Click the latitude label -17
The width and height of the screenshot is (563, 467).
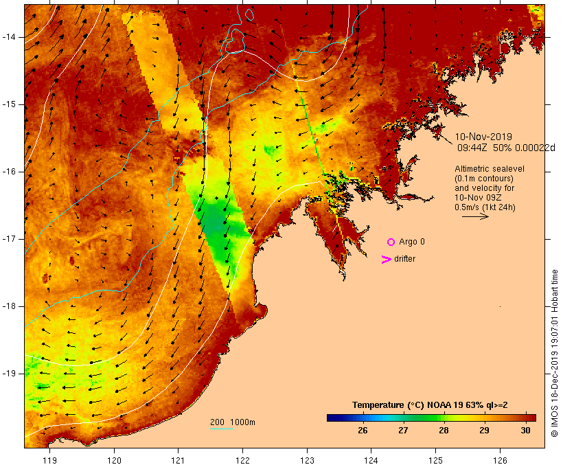click(x=9, y=239)
